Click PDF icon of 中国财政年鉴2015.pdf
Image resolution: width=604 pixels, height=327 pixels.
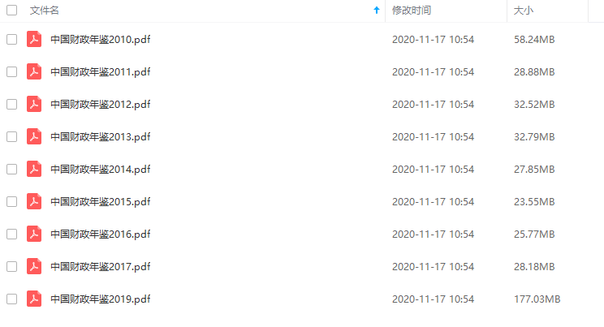click(34, 201)
